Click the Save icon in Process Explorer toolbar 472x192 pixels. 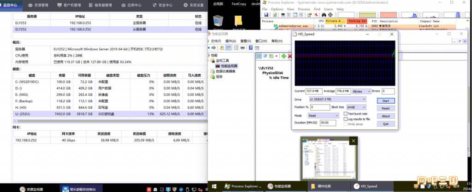(266, 15)
